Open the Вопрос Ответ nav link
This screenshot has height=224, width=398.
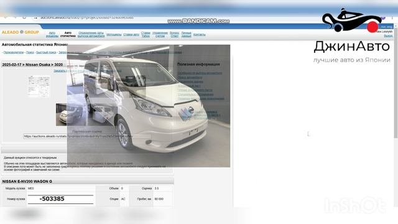174,34
